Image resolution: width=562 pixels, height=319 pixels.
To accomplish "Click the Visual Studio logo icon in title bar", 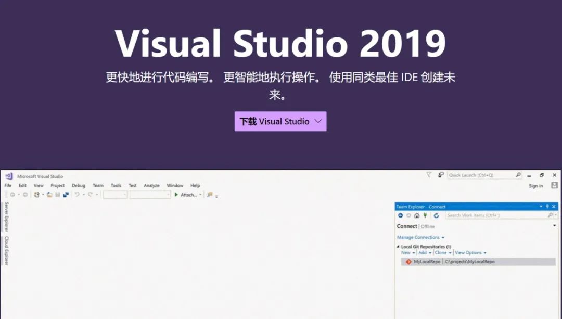I will pyautogui.click(x=9, y=176).
